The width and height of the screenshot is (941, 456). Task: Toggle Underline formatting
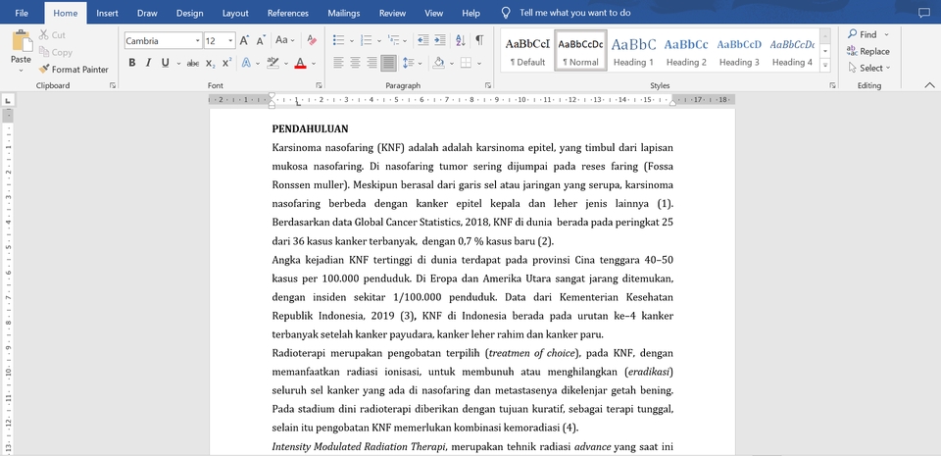[165, 63]
